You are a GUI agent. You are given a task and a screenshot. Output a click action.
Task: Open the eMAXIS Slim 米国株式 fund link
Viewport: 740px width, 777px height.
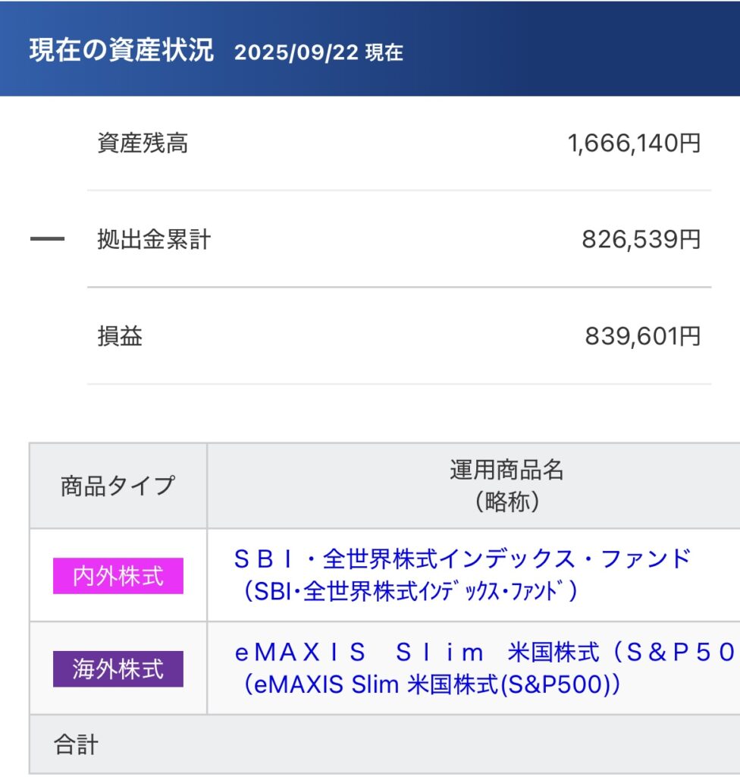pyautogui.click(x=485, y=652)
